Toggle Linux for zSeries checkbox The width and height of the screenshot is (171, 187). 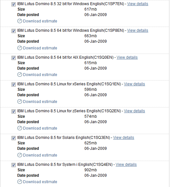(13, 111)
